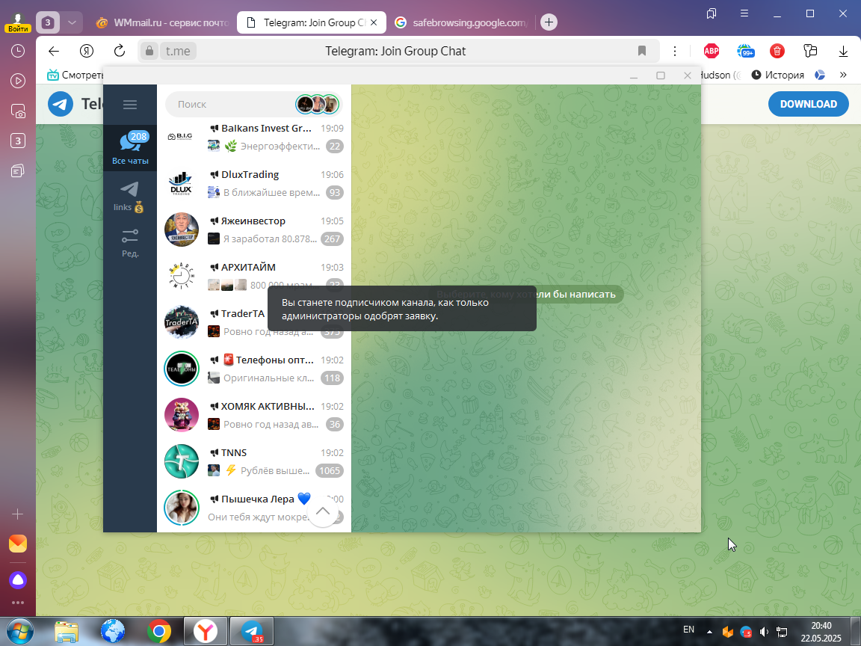Open the TNNS channel
861x646 pixels.
point(254,461)
